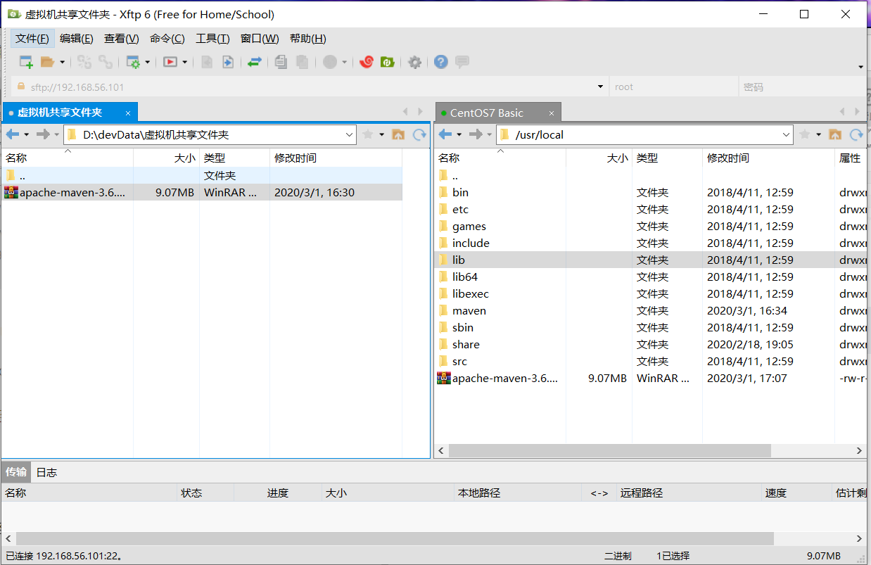Expand the local path D:\devData dropdown

[x=350, y=134]
